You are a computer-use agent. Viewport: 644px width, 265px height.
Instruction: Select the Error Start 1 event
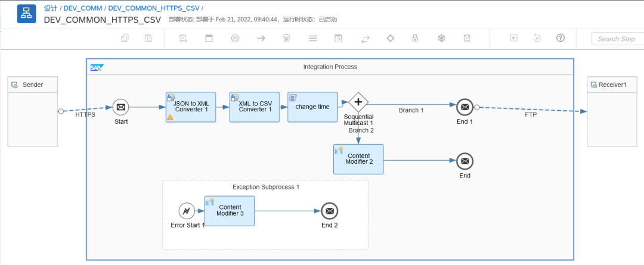point(187,211)
